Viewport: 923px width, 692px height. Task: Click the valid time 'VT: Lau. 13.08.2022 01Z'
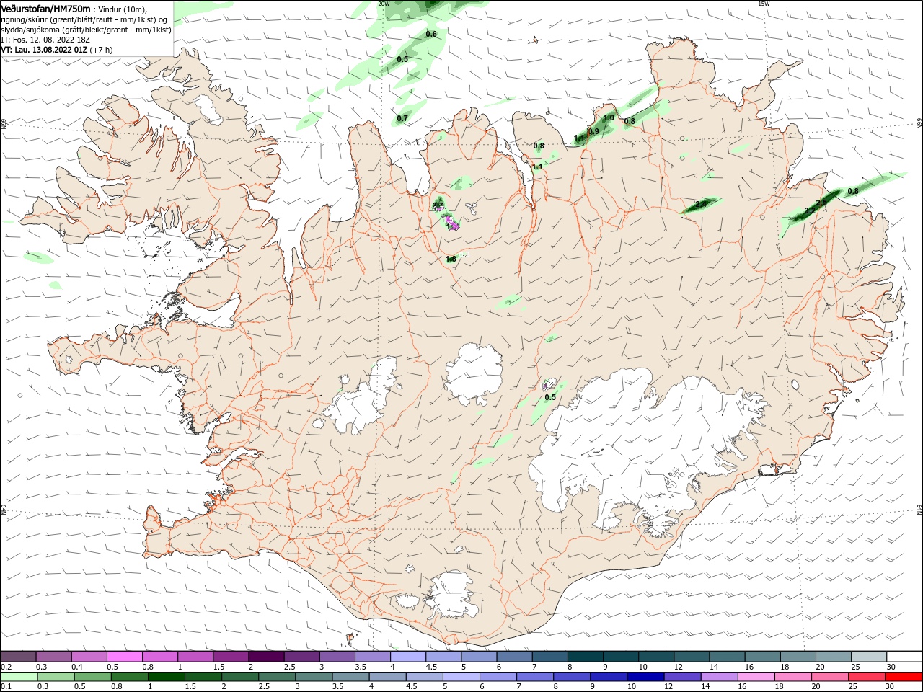(44, 50)
